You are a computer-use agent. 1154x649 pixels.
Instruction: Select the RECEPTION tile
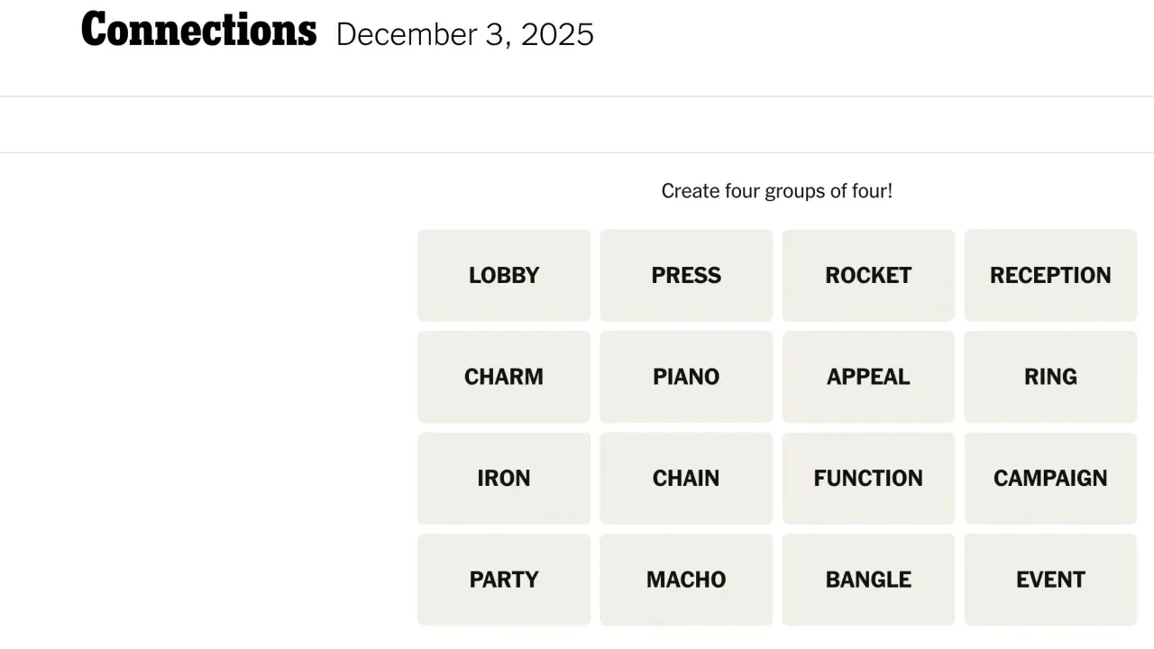pos(1050,275)
